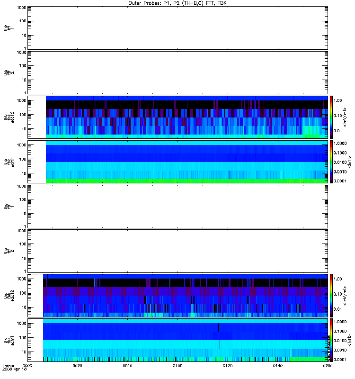Click the <|nT|> unit label of thb scm1 color bar
This screenshot has width=355, height=379.
pyautogui.click(x=349, y=162)
